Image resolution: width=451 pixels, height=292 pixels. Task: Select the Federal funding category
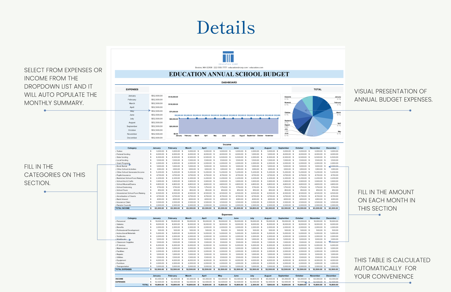(123, 154)
